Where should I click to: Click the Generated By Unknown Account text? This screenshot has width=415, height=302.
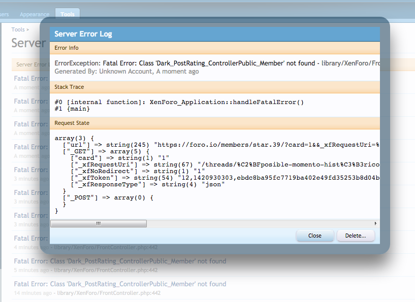pos(126,72)
